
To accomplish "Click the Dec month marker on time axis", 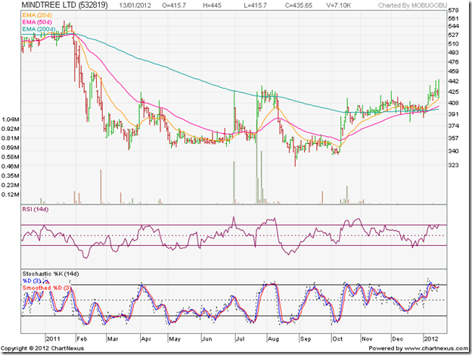I will coord(397,339).
